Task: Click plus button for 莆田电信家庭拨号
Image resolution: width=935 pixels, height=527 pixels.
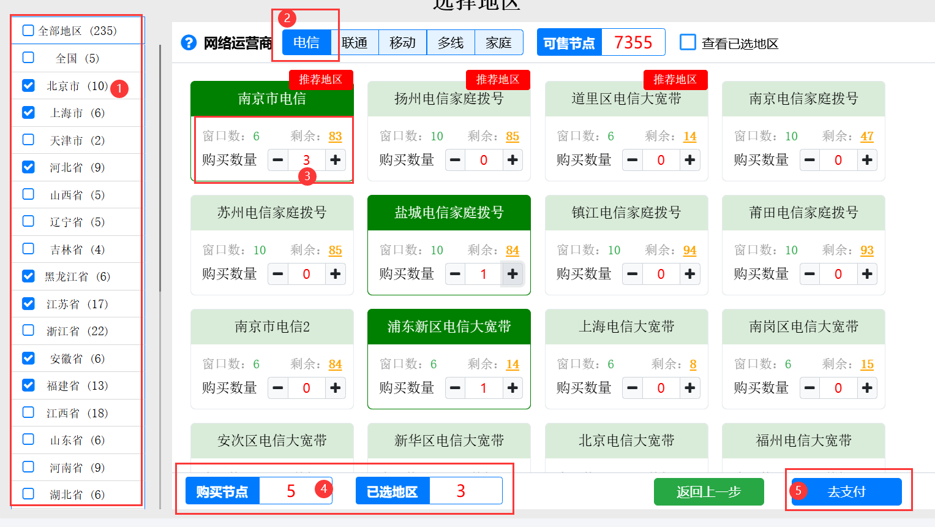Action: click(867, 274)
